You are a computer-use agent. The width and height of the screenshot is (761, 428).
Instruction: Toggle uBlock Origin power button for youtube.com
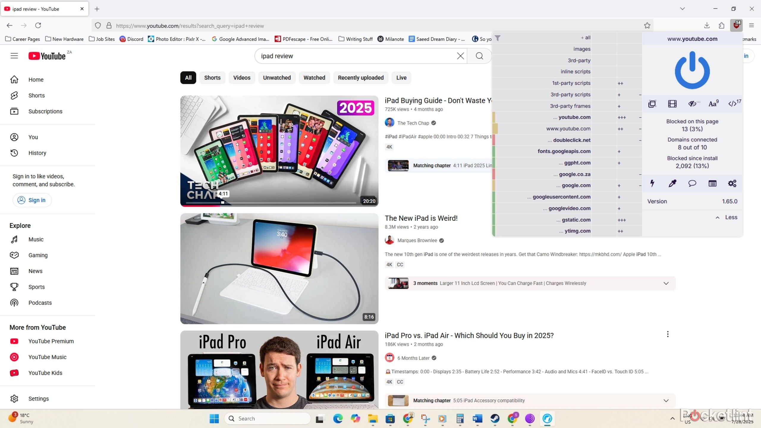tap(692, 70)
